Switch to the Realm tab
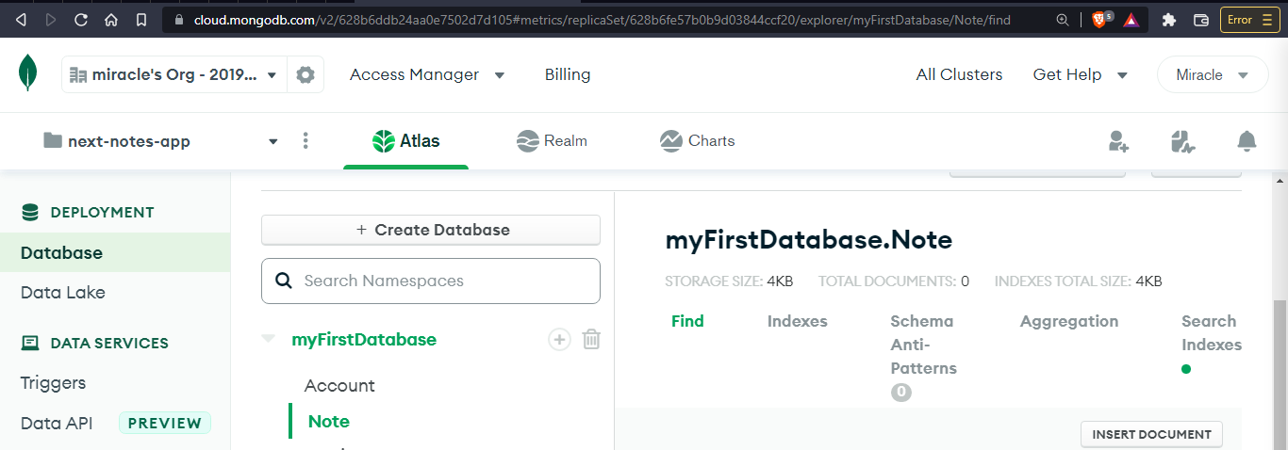This screenshot has height=450, width=1288. click(553, 141)
